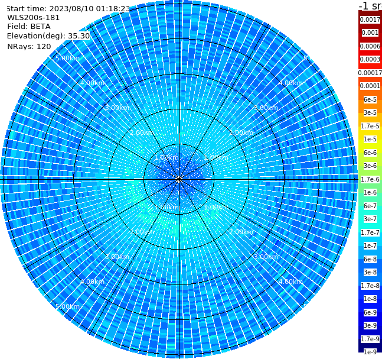Select the upper-right 4.00km range label

pyautogui.click(x=291, y=83)
